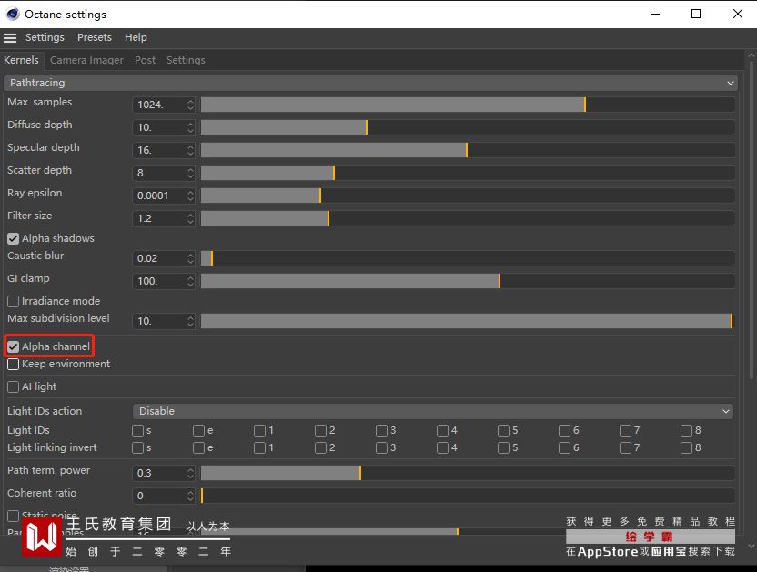The width and height of the screenshot is (757, 572).
Task: Switch to the Post tab
Action: 145,60
